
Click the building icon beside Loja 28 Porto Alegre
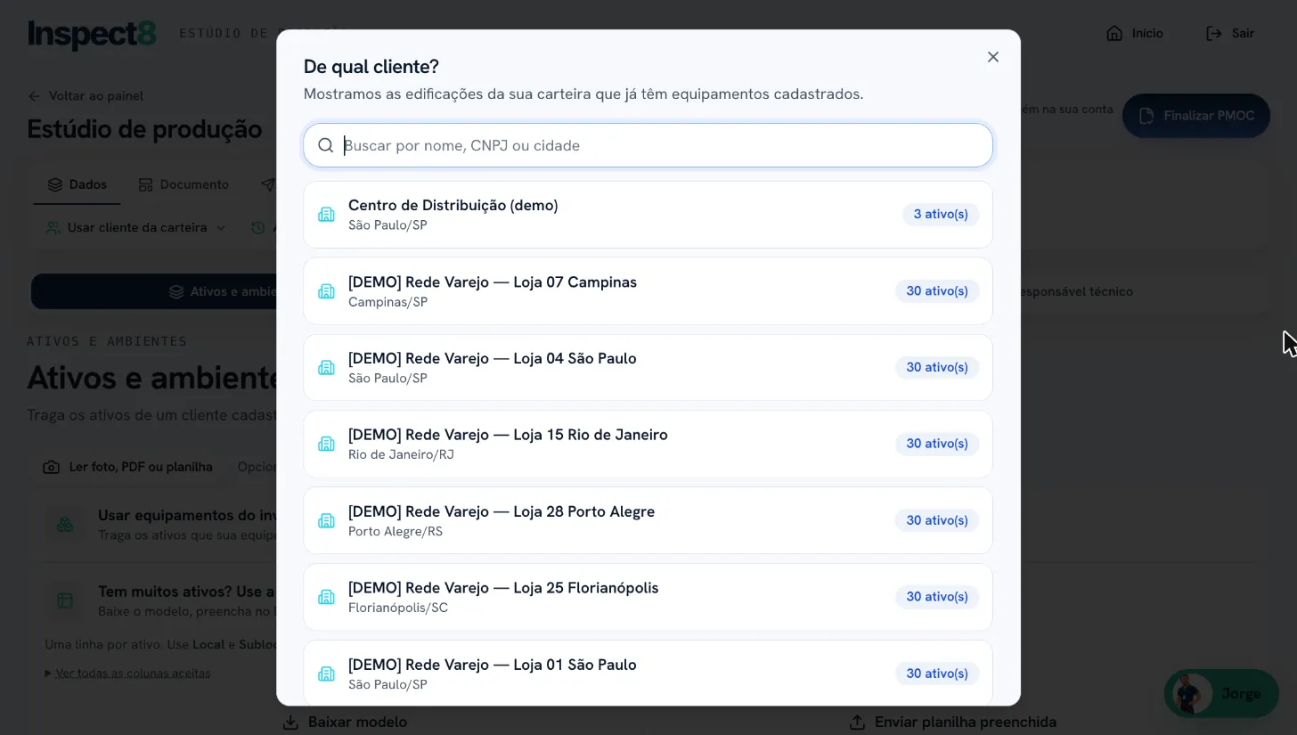[x=326, y=520]
